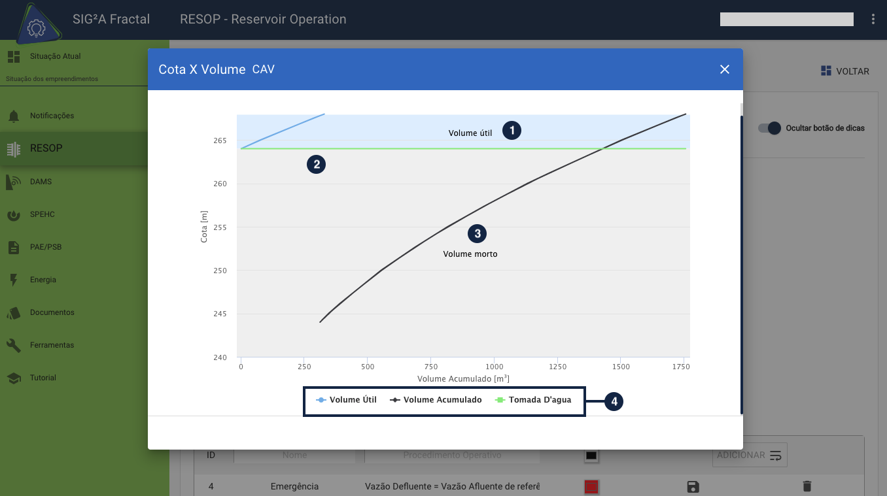Image resolution: width=887 pixels, height=496 pixels.
Task: Click the red color swatch for Emergência
Action: pyautogui.click(x=591, y=486)
